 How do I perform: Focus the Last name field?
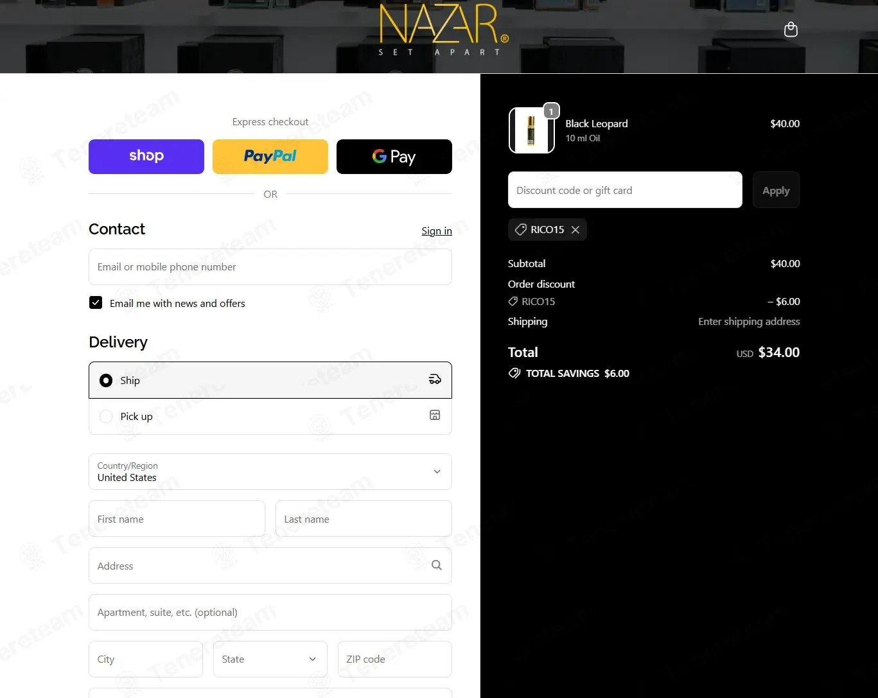coord(364,519)
